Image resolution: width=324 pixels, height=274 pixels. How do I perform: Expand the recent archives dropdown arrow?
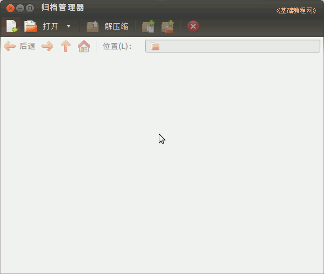click(x=68, y=26)
